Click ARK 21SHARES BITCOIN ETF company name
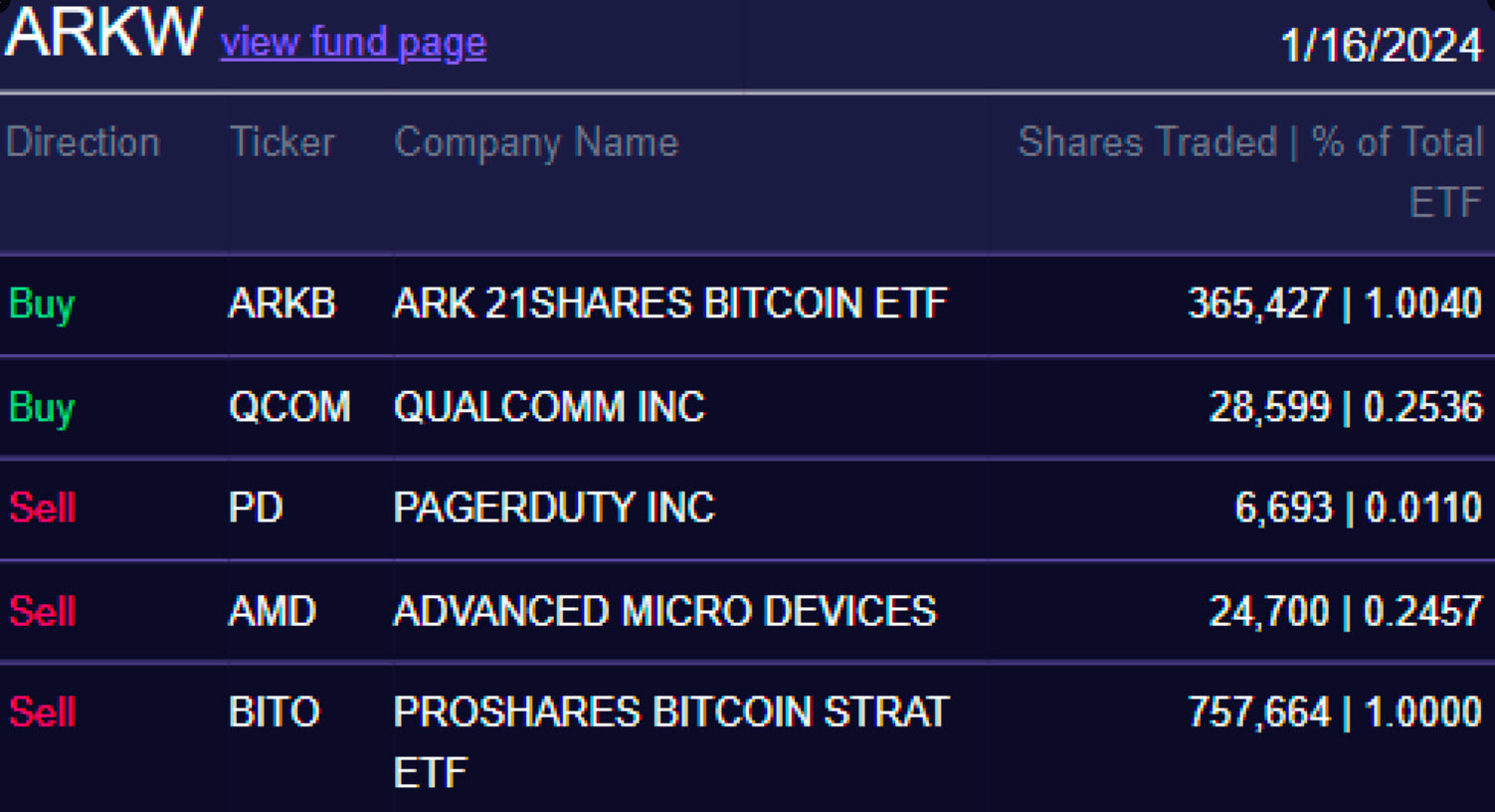Image resolution: width=1495 pixels, height=812 pixels. (670, 304)
